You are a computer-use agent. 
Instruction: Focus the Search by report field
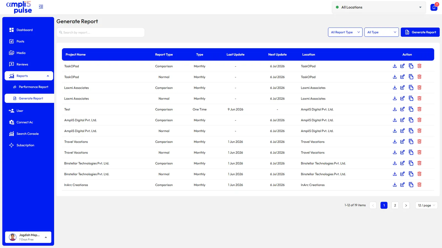(101, 33)
